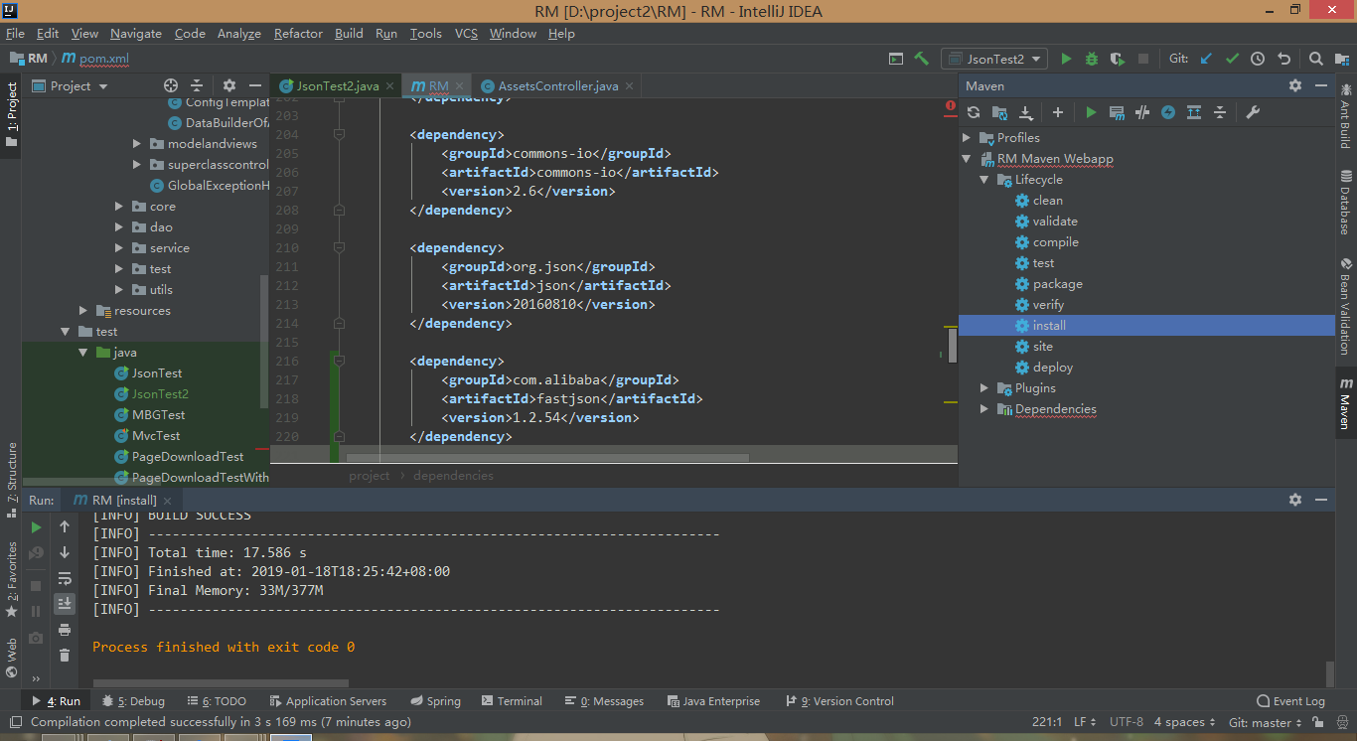1357x741 pixels.
Task: Open the Terminal tool window tab
Action: [x=511, y=701]
